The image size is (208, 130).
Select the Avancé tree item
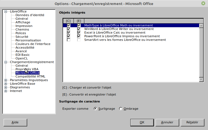(x=21, y=51)
